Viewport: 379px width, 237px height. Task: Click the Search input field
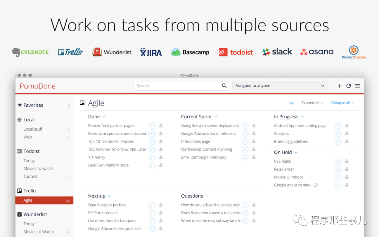click(181, 86)
